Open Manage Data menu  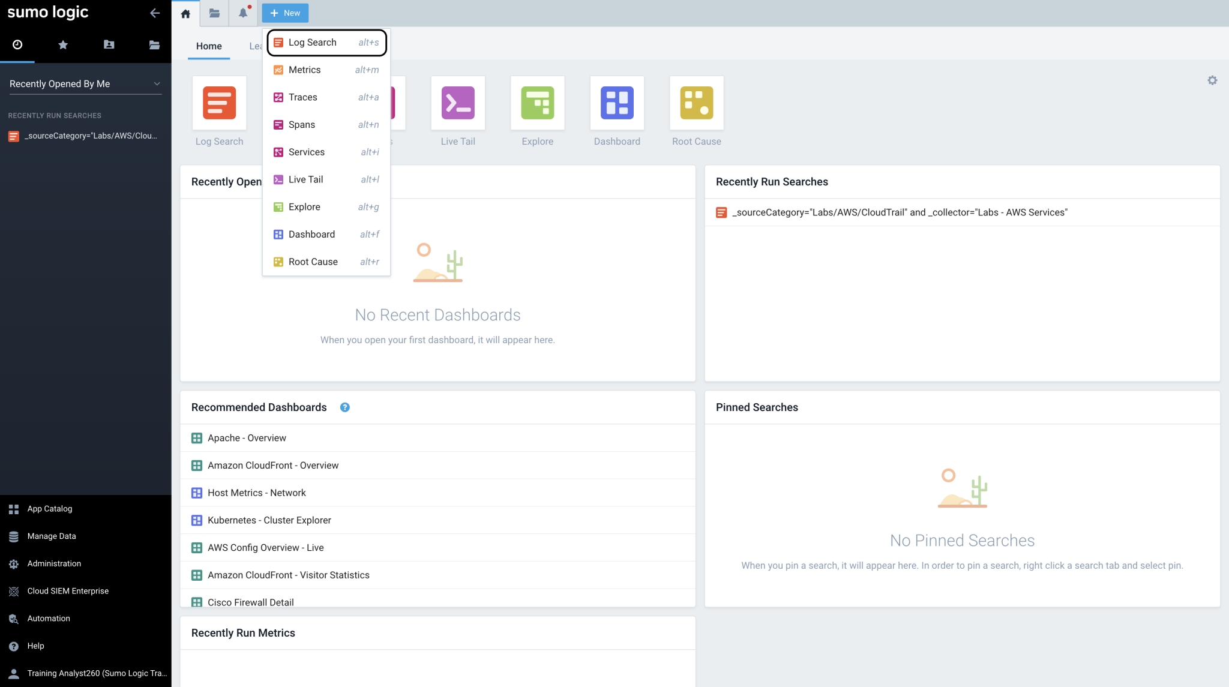coord(85,536)
